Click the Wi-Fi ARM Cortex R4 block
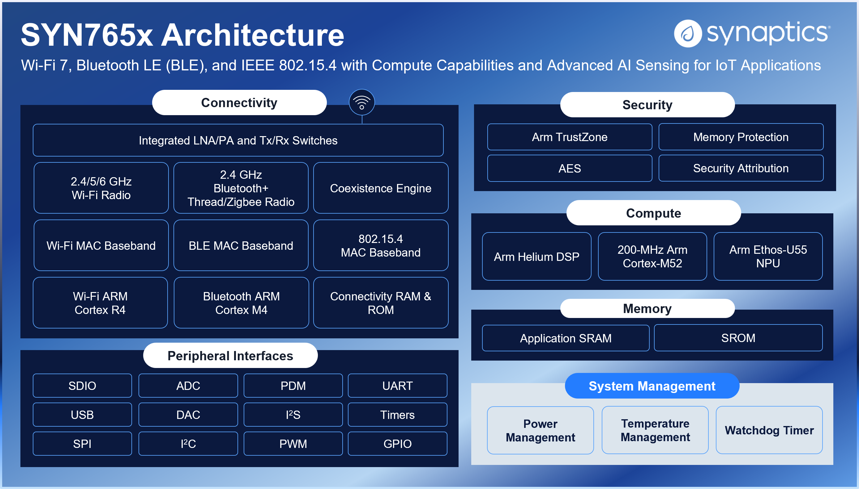 (x=100, y=303)
